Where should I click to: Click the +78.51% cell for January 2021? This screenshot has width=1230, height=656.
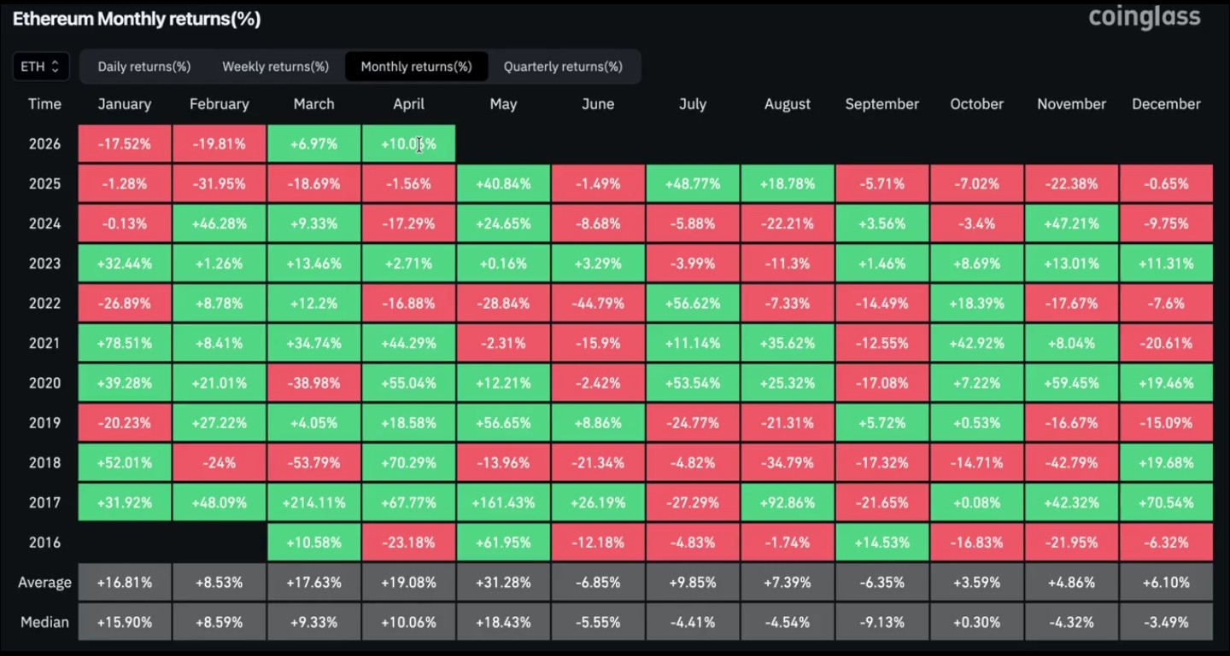(125, 343)
